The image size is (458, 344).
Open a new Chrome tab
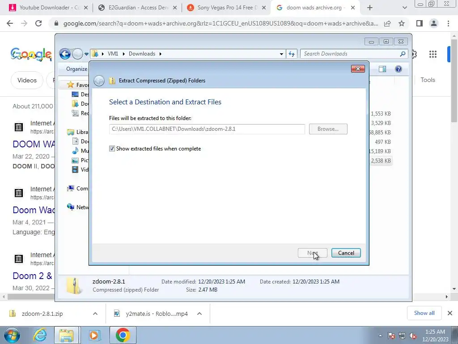pyautogui.click(x=370, y=8)
